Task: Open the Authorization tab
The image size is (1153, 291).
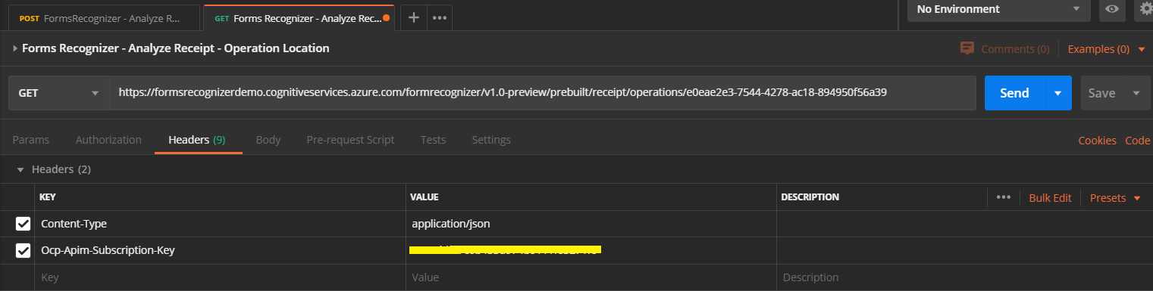Action: [108, 140]
